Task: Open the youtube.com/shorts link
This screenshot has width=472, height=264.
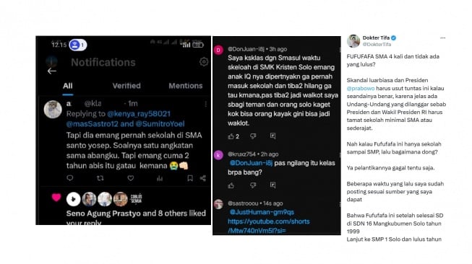Action: (268, 226)
